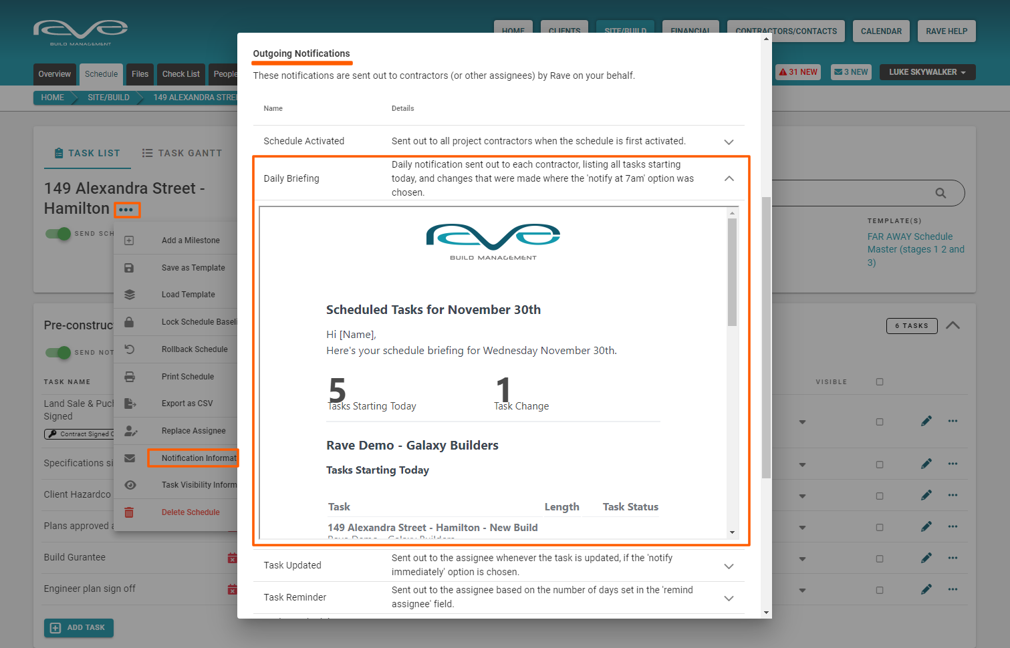Screen dimensions: 1010x648
Task: Select Save as Template menu item
Action: (193, 268)
